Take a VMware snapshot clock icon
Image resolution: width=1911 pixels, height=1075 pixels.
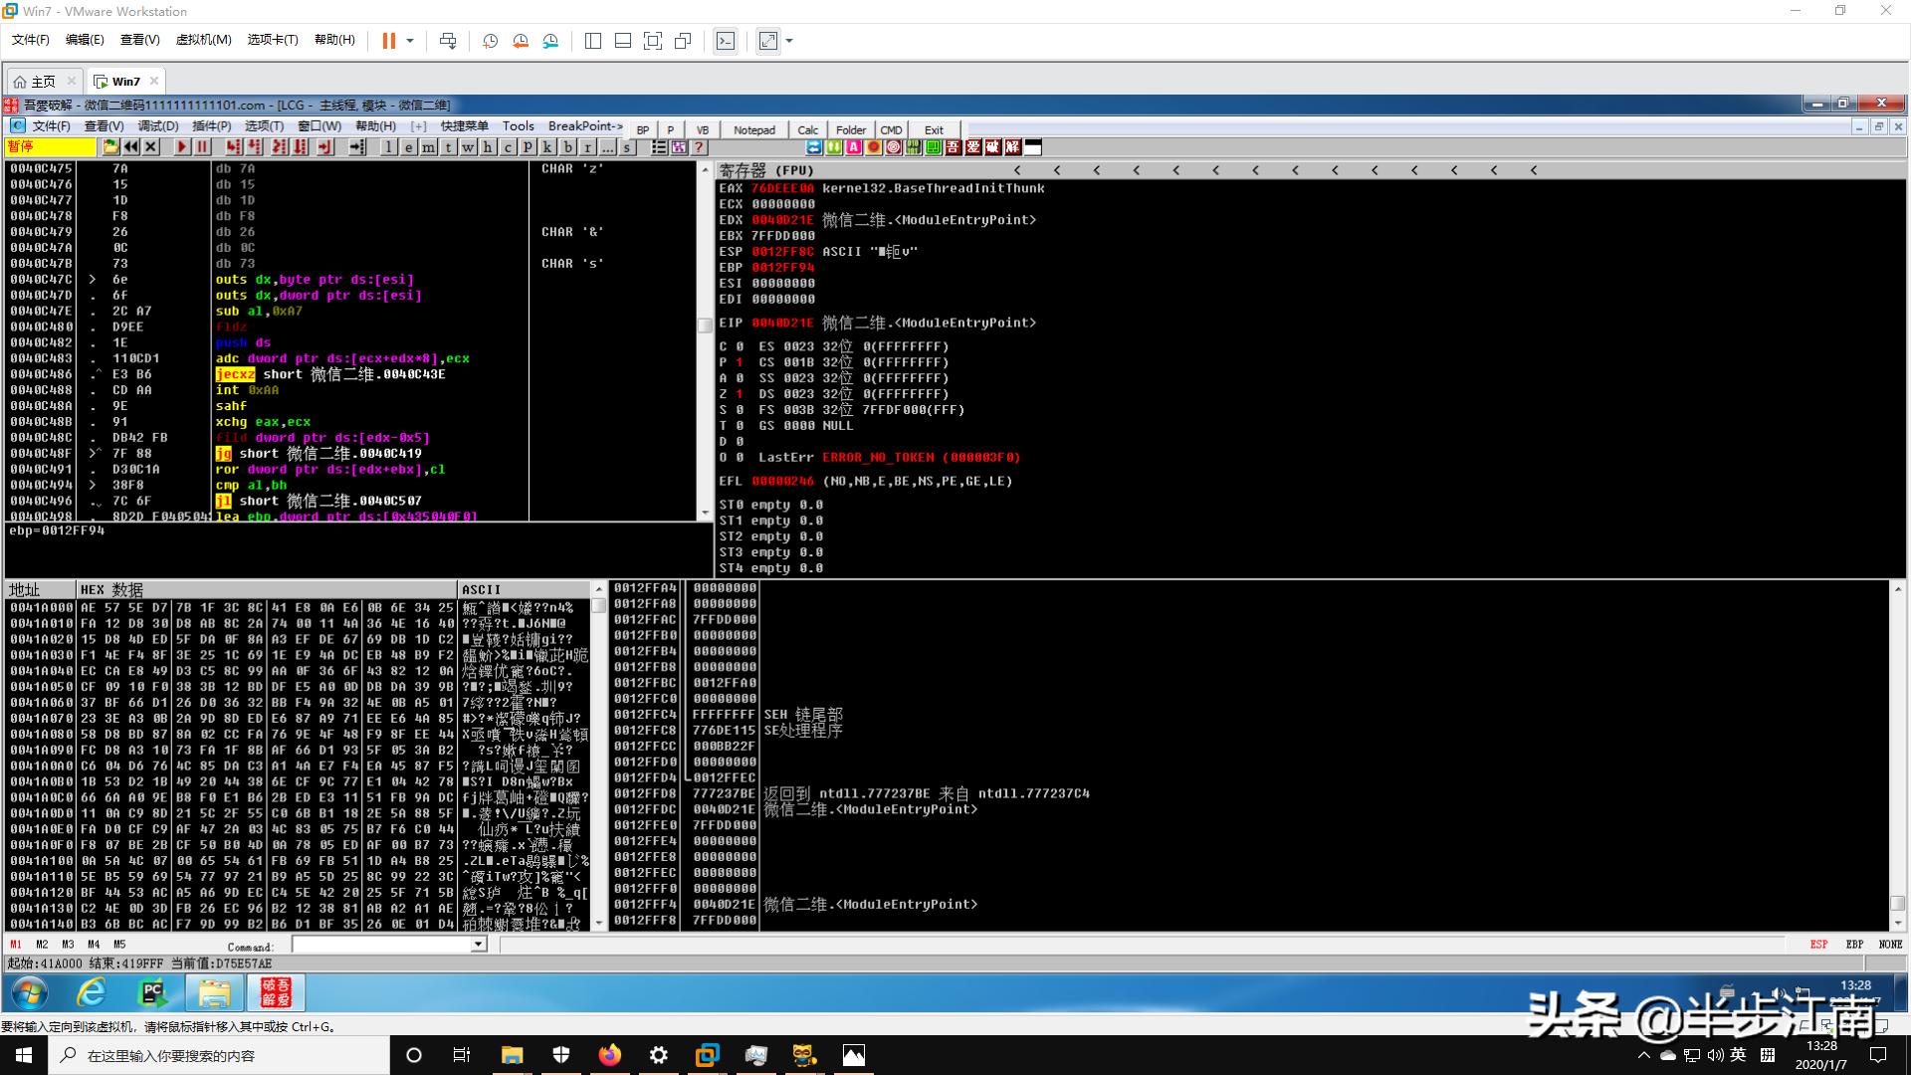coord(490,41)
